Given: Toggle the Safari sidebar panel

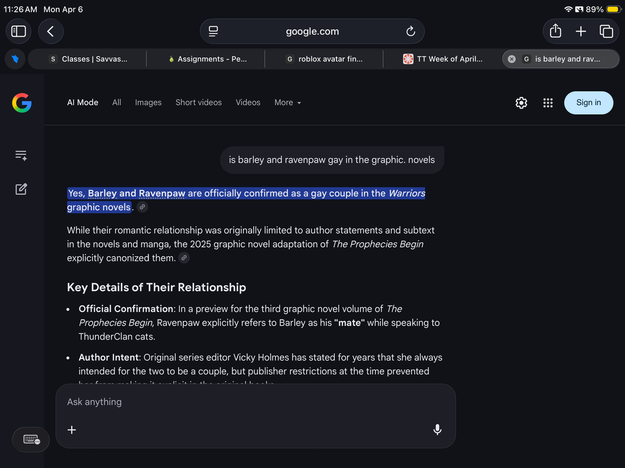Looking at the screenshot, I should pos(19,31).
